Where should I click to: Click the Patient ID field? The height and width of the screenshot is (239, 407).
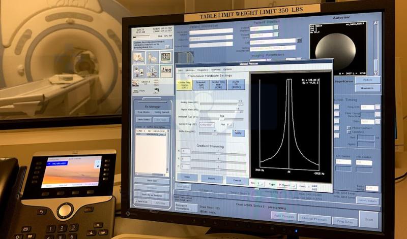point(211,39)
